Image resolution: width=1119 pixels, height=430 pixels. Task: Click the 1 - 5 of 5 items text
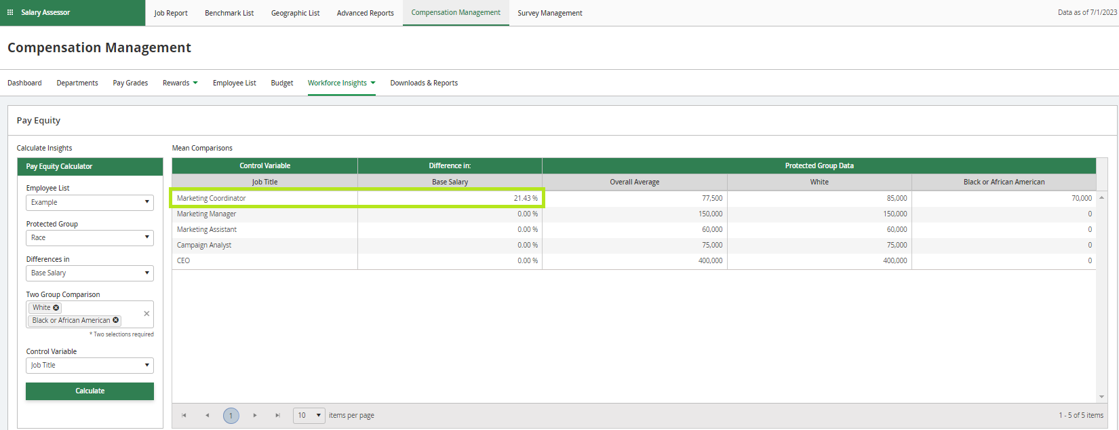click(1081, 415)
